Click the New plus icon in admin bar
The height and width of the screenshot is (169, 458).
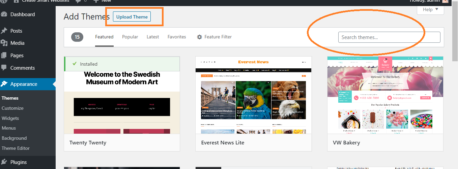96,1
